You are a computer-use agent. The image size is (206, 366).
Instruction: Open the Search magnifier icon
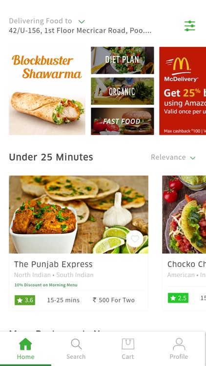point(76,344)
